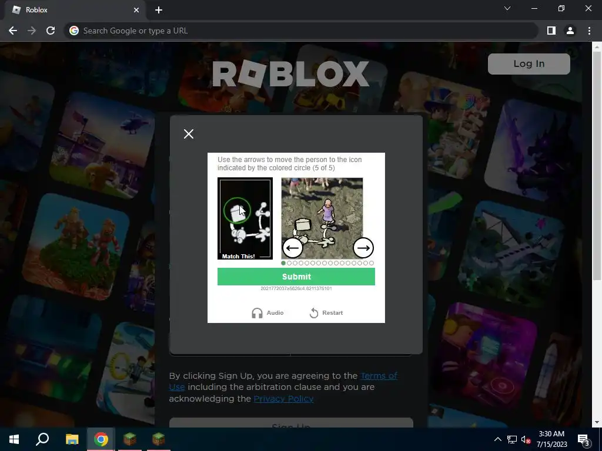Click the headphones icon beside Audio
The height and width of the screenshot is (451, 602).
pyautogui.click(x=257, y=313)
